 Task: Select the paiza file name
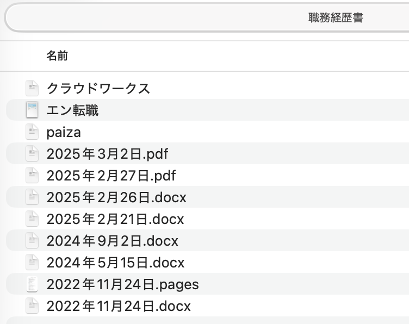click(x=64, y=132)
